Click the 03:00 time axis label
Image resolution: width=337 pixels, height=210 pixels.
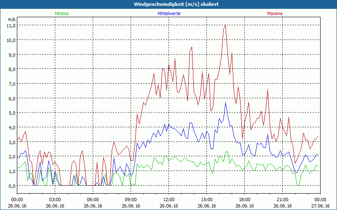pos(55,200)
